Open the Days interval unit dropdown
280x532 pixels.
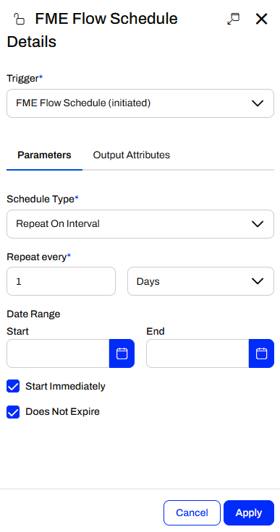click(200, 281)
